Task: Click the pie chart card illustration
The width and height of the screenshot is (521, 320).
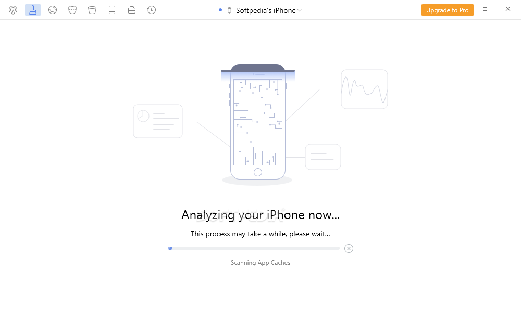Action: coord(158,121)
